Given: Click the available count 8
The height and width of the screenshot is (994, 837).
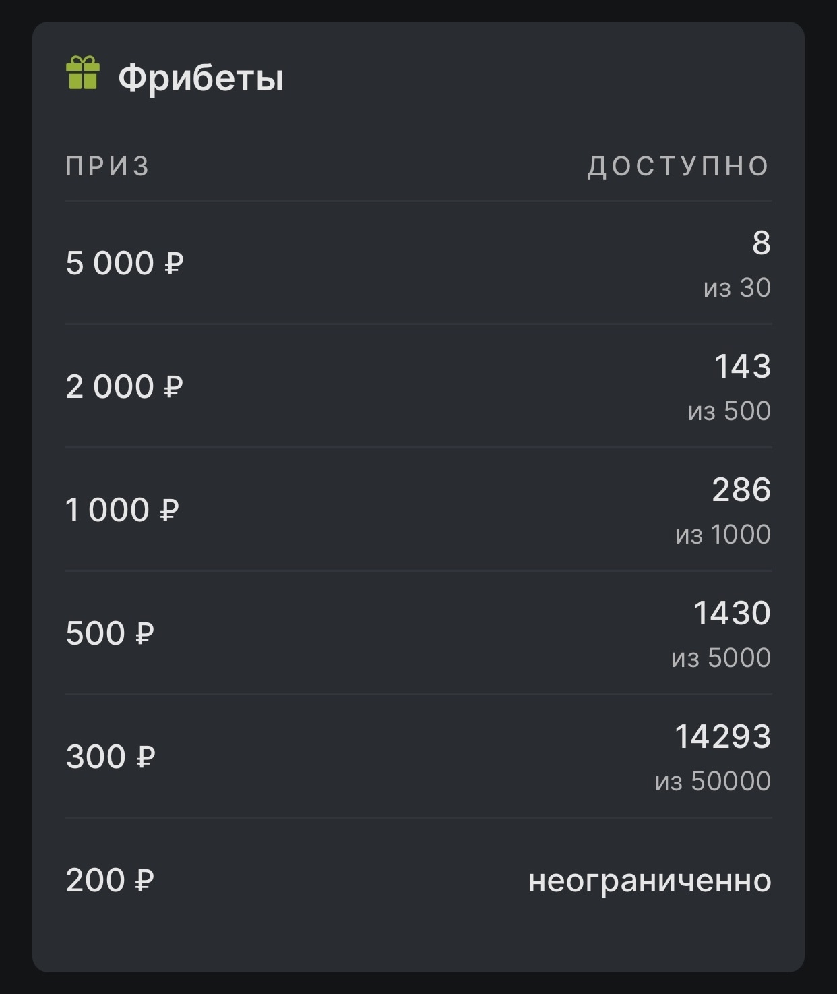Looking at the screenshot, I should 761,243.
